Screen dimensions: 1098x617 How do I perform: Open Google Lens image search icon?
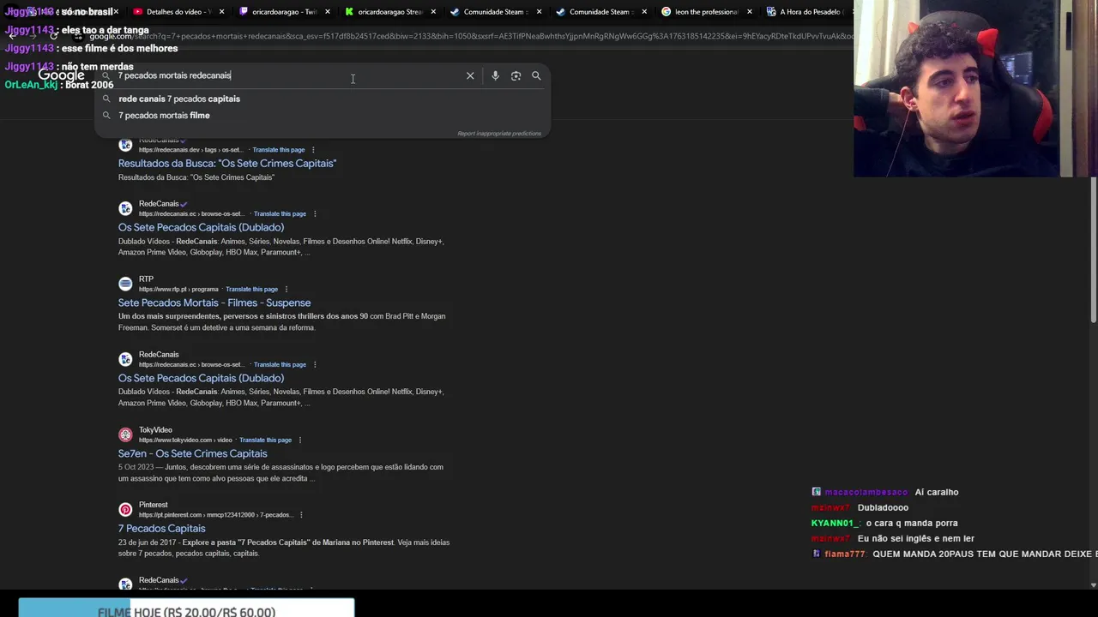coord(516,75)
